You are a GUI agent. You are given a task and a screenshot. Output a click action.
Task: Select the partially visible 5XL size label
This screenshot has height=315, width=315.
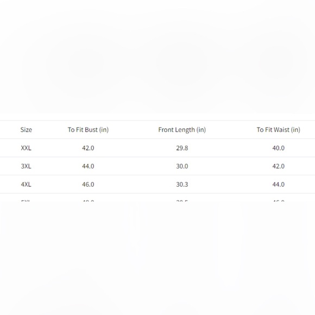coord(26,201)
